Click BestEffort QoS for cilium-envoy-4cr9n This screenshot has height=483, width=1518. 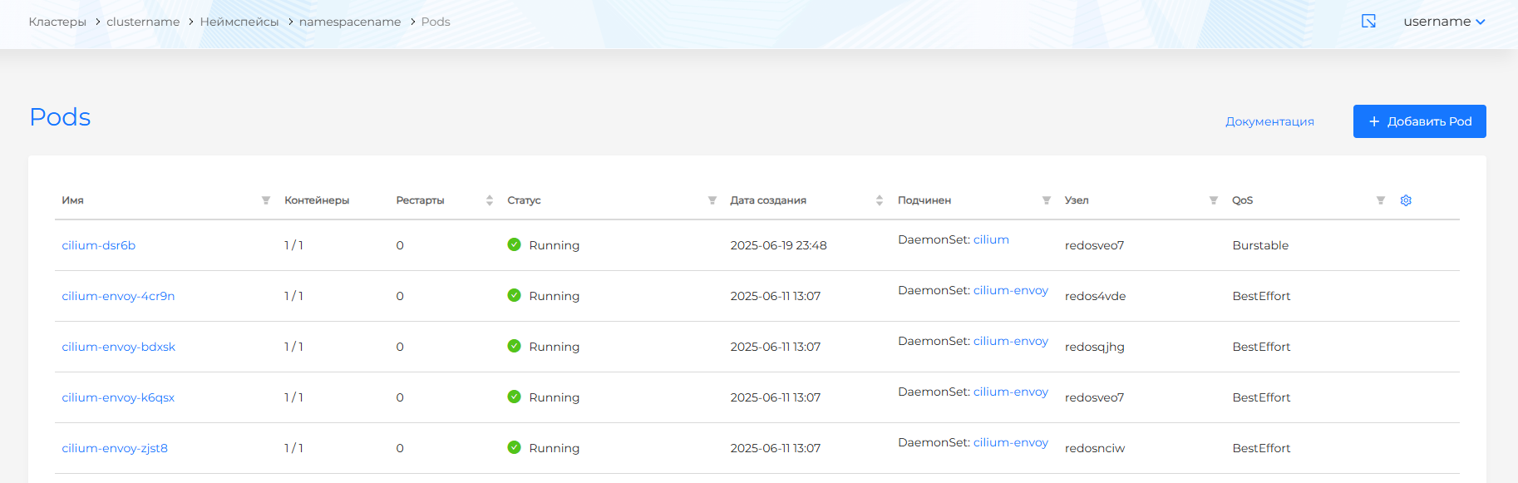pos(1261,296)
